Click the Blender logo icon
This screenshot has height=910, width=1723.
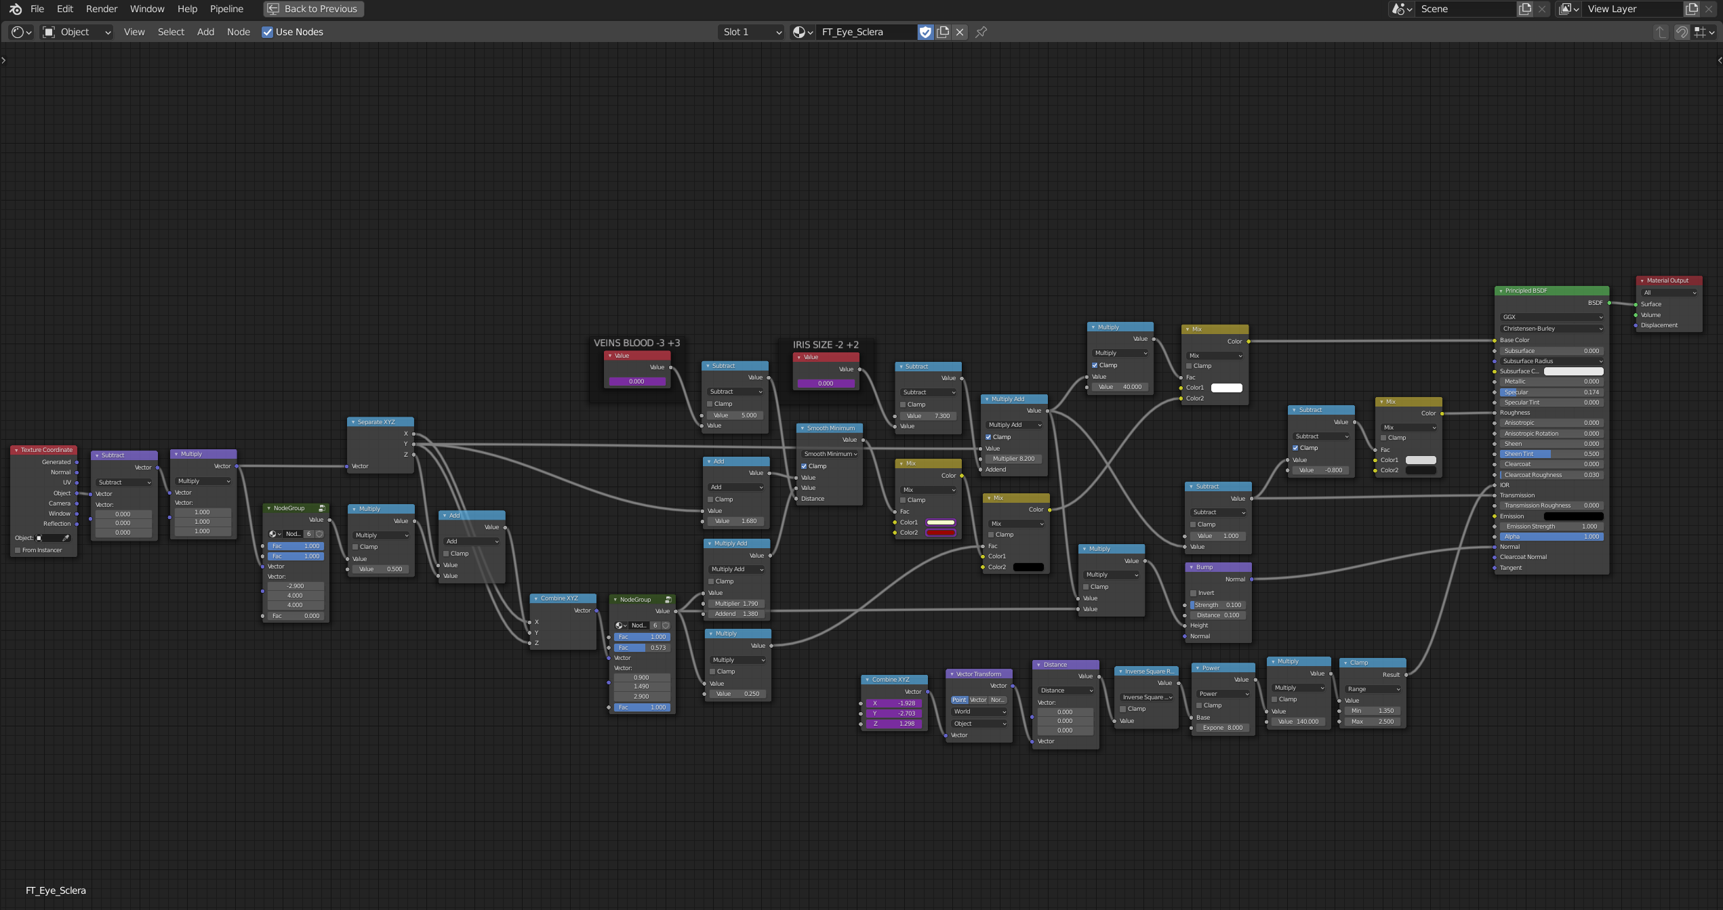tap(15, 9)
